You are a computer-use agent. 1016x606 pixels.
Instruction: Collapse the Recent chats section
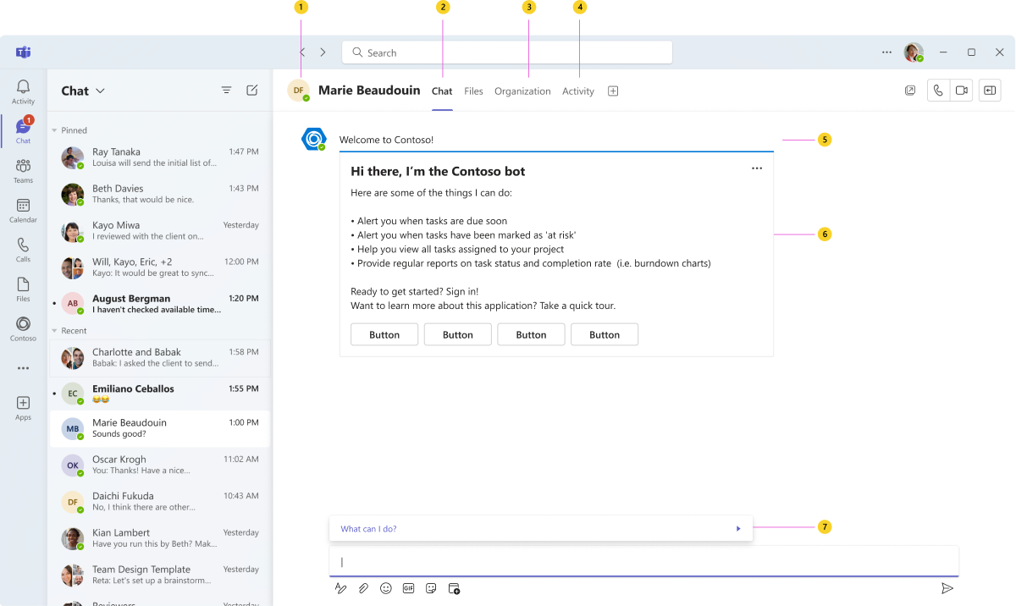pyautogui.click(x=55, y=331)
